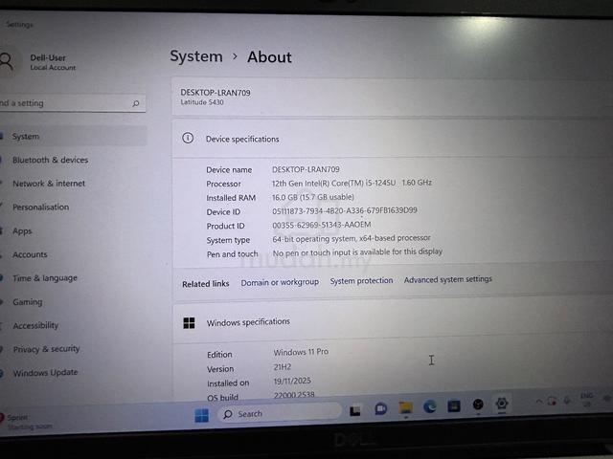Image resolution: width=613 pixels, height=459 pixels.
Task: Click the Sprint widget on taskbar
Action: pos(26,422)
